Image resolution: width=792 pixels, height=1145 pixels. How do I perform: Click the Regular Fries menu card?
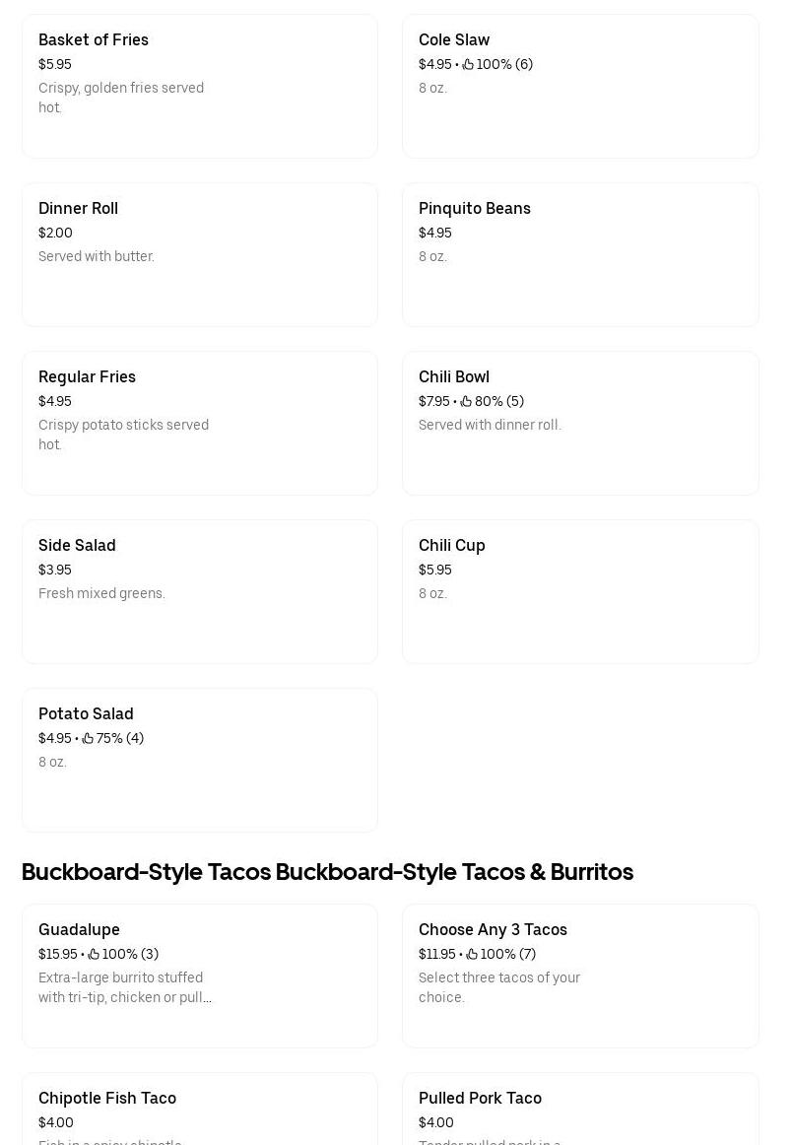(199, 423)
